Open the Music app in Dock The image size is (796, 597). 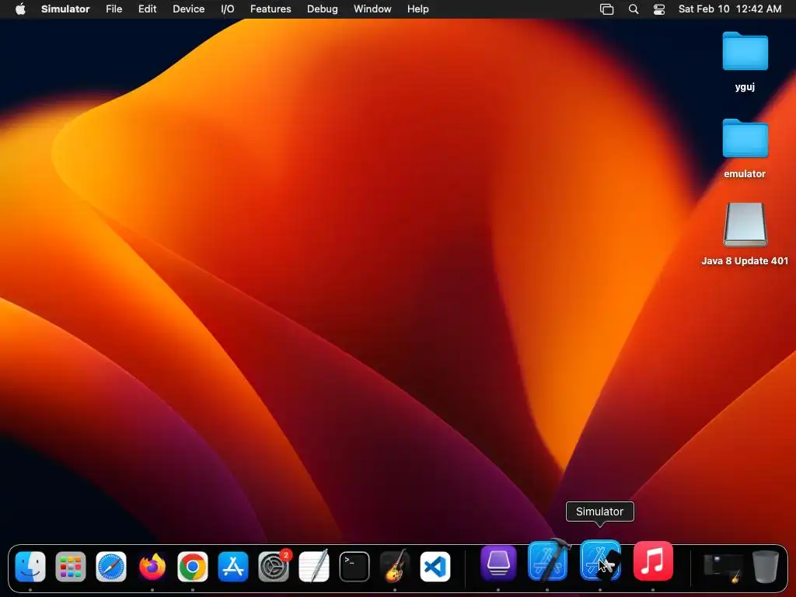click(653, 561)
